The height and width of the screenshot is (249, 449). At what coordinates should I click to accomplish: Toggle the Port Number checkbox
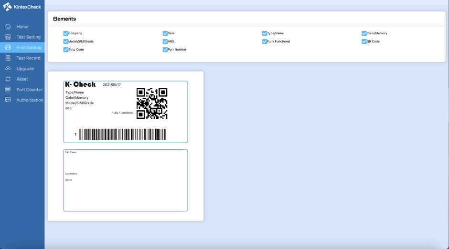pos(165,50)
